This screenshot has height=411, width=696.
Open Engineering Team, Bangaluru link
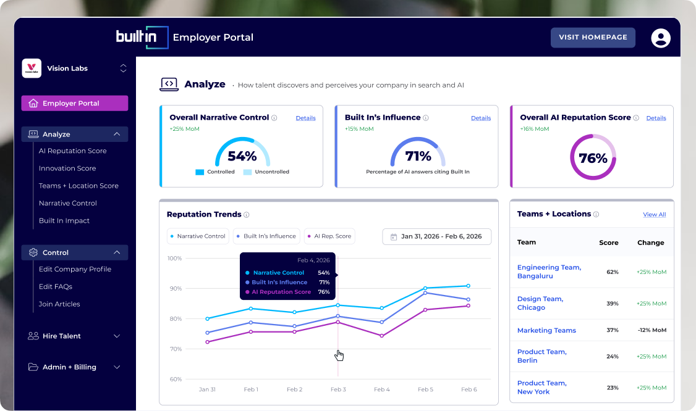[x=549, y=272]
